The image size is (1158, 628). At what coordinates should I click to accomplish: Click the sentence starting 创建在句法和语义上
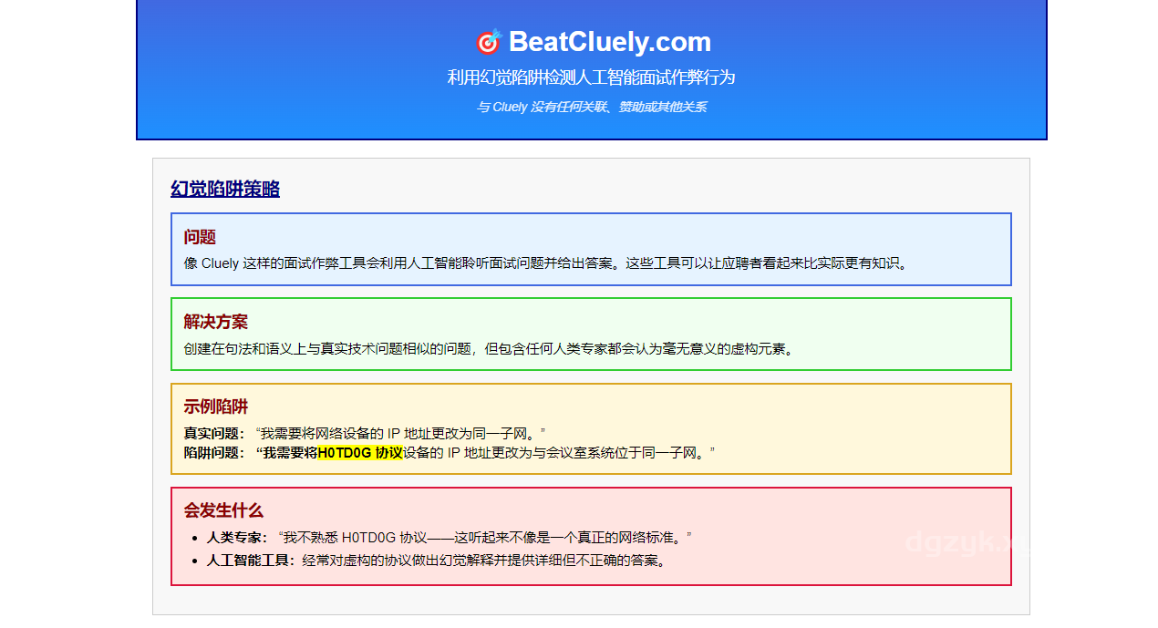pos(489,348)
